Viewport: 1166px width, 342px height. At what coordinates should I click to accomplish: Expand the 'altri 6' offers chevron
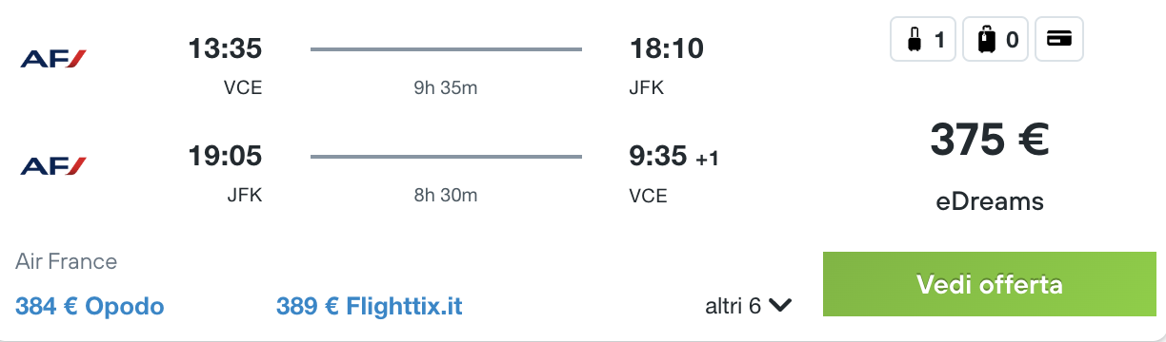pyautogui.click(x=780, y=306)
